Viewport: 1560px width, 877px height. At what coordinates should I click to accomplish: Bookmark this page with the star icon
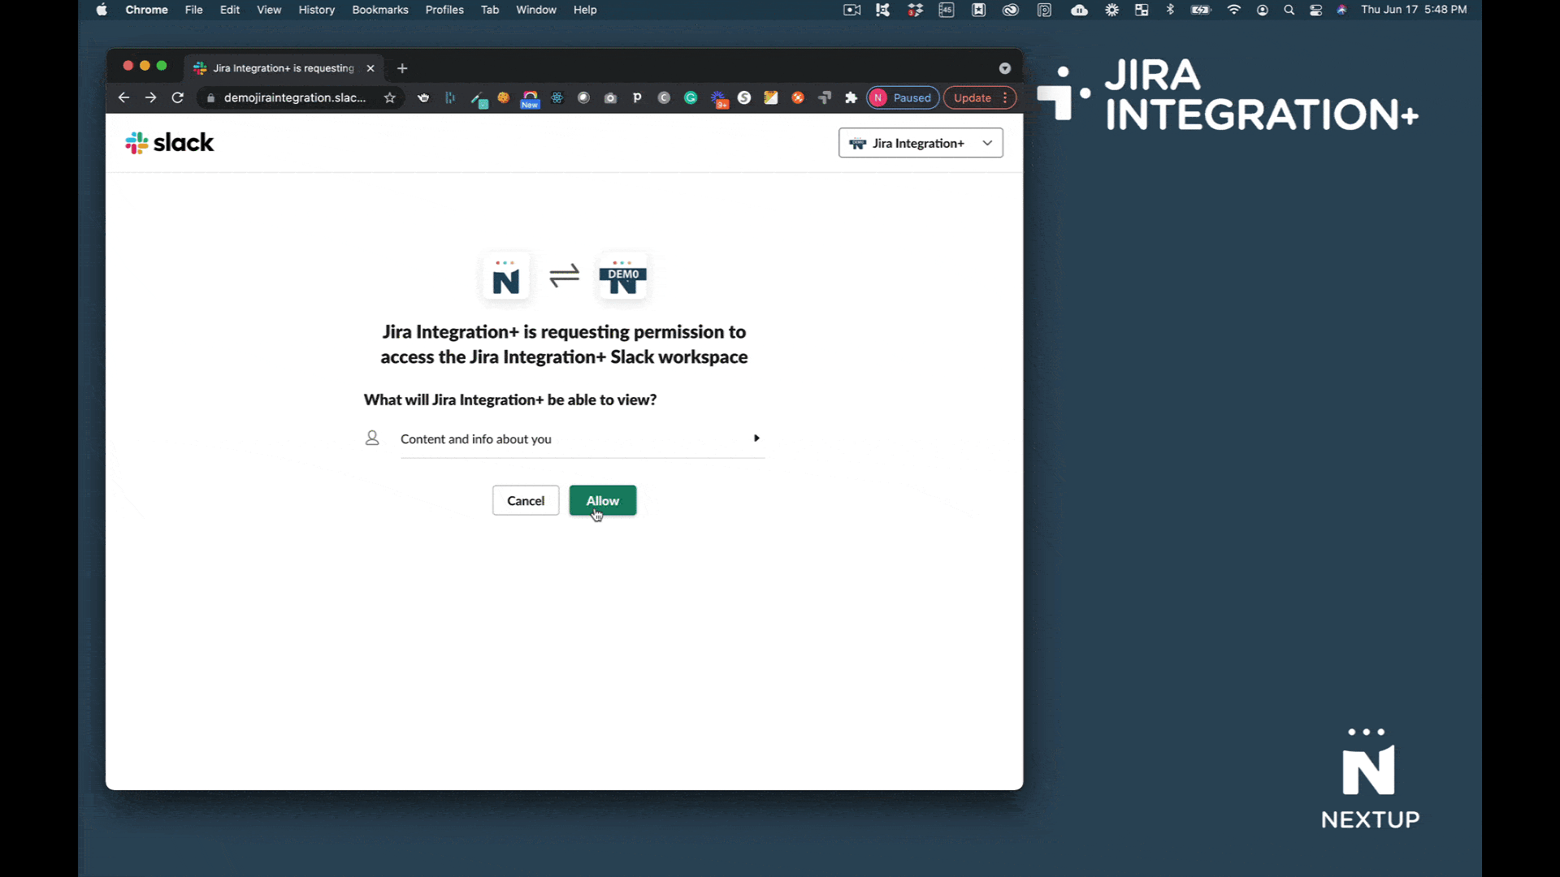(390, 97)
